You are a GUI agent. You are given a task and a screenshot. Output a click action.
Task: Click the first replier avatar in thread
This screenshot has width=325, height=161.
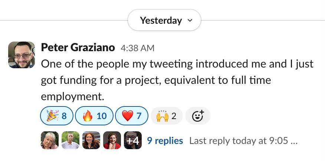coord(49,141)
